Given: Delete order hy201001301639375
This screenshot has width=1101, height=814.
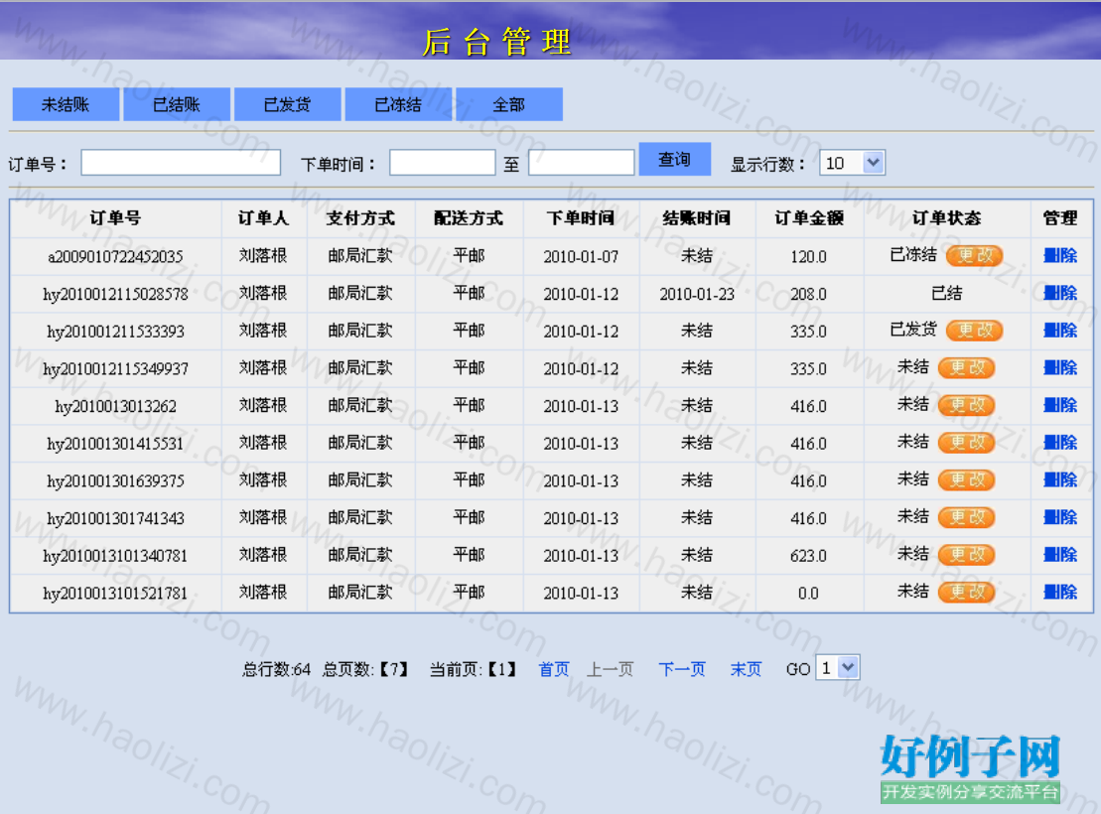Looking at the screenshot, I should click(x=1060, y=479).
